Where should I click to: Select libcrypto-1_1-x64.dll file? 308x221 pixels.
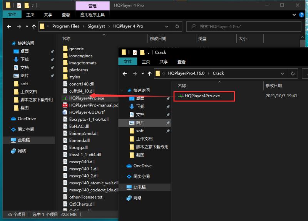[85, 120]
